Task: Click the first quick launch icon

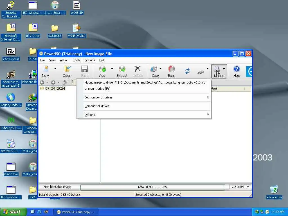Action: click(x=33, y=212)
